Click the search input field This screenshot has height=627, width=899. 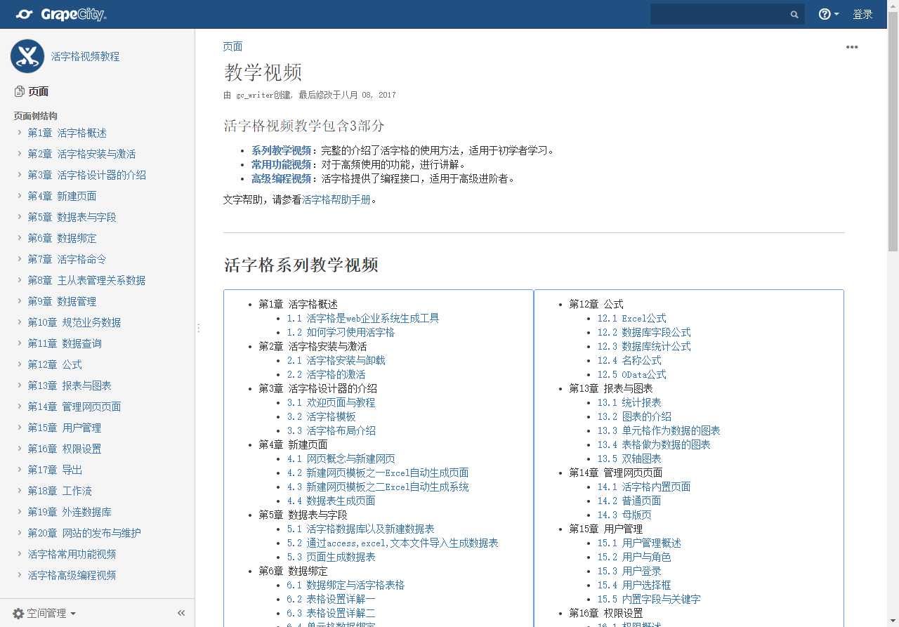[x=727, y=14]
